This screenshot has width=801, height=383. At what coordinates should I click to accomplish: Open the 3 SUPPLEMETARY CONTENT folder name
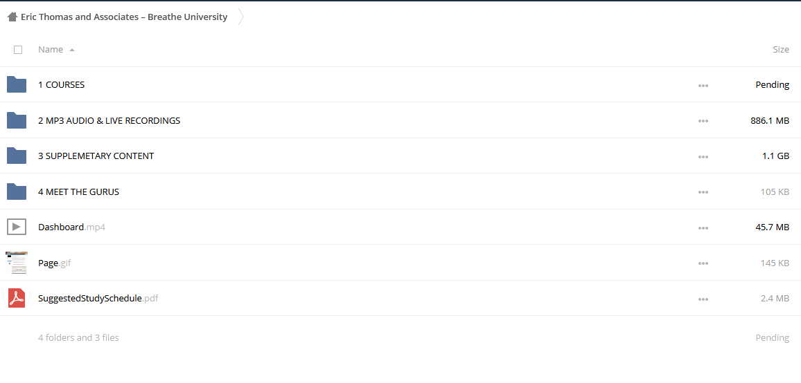click(96, 156)
